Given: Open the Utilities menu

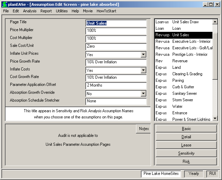Looking at the screenshot, I should pyautogui.click(x=62, y=11).
